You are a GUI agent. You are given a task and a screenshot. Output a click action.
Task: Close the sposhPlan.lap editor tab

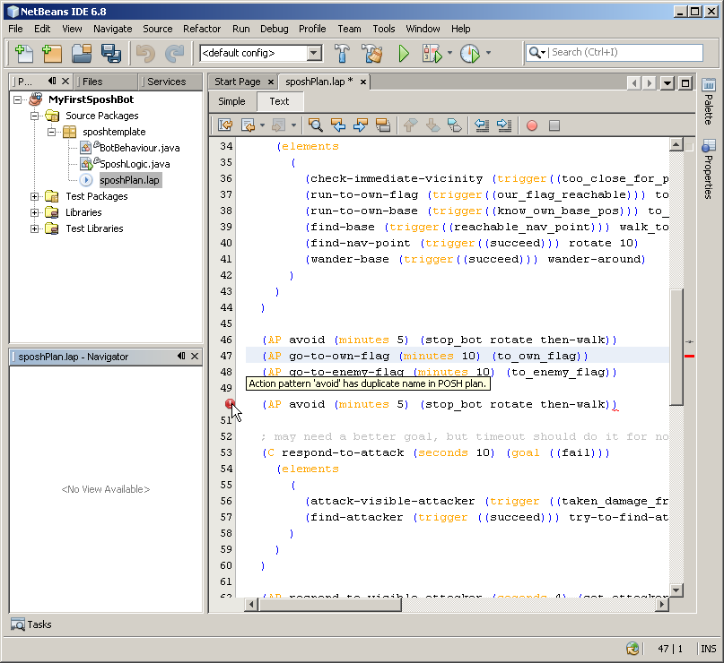pos(363,82)
